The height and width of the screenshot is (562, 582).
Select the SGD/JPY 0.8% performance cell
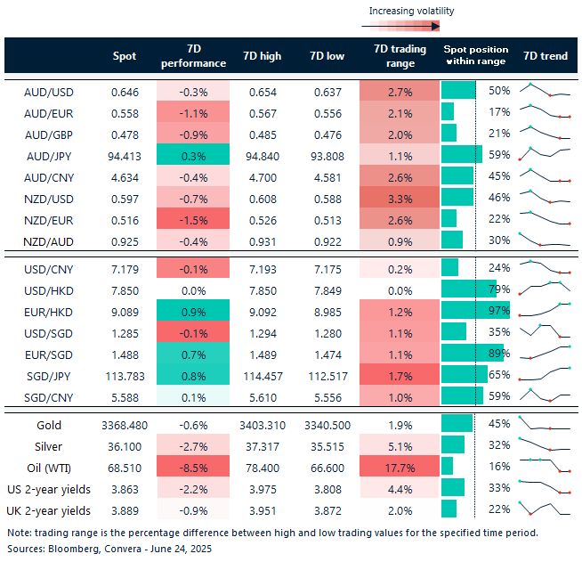click(x=193, y=374)
